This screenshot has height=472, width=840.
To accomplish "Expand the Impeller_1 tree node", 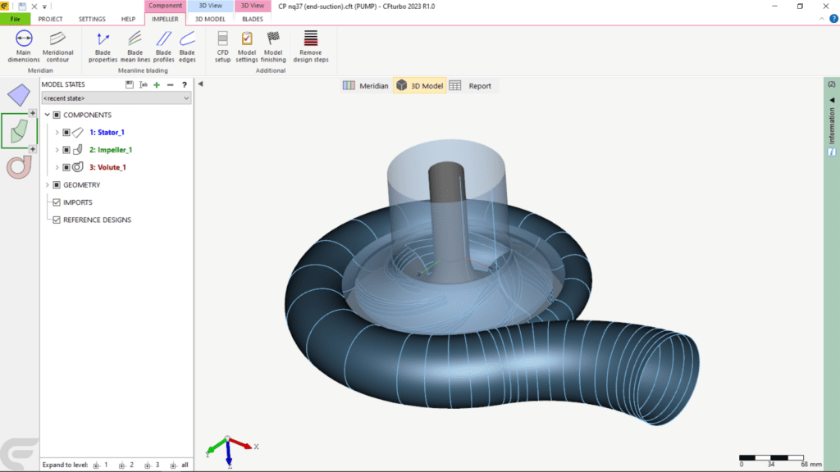I will point(57,149).
